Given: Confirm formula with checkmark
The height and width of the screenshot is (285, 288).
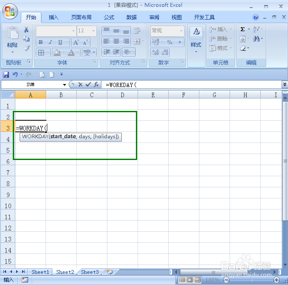Looking at the screenshot, I should pyautogui.click(x=88, y=84).
